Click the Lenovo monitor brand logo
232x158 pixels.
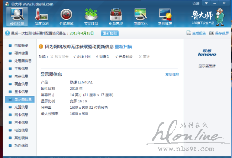coord(207,53)
